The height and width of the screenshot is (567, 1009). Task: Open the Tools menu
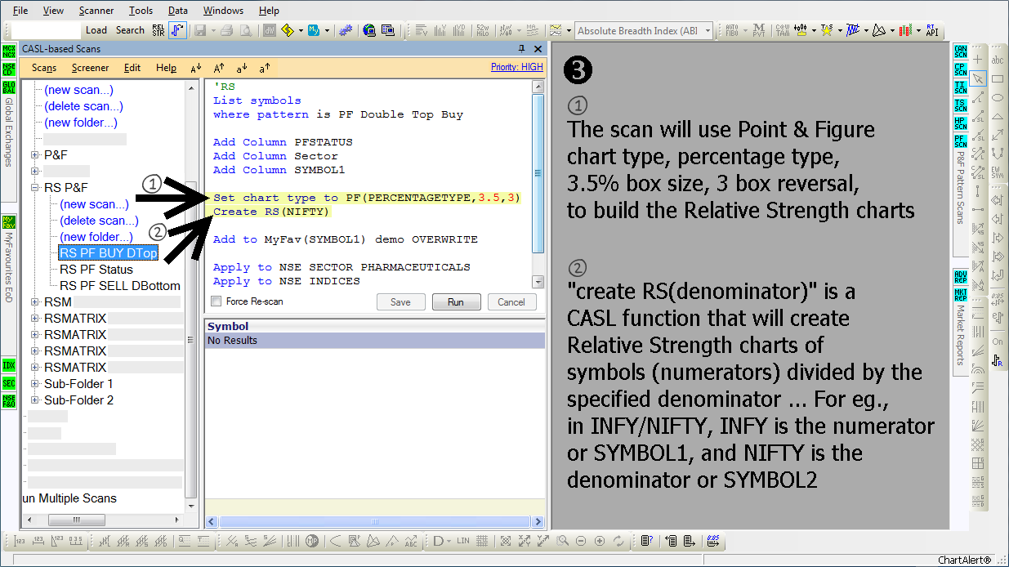pos(141,11)
